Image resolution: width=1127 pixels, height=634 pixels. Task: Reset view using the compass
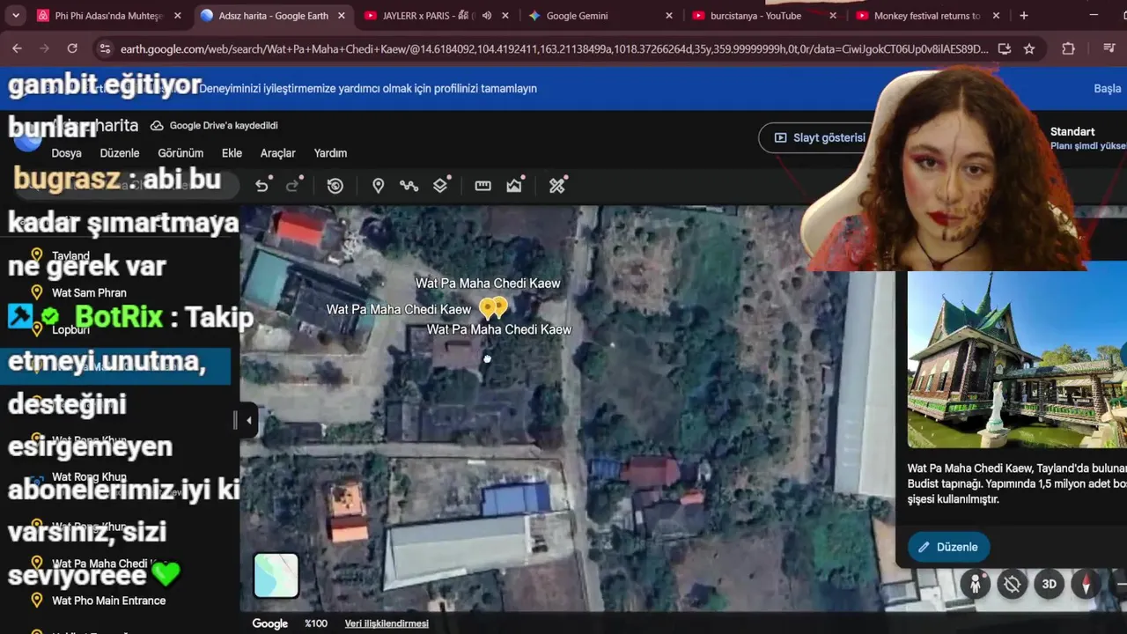click(1086, 584)
